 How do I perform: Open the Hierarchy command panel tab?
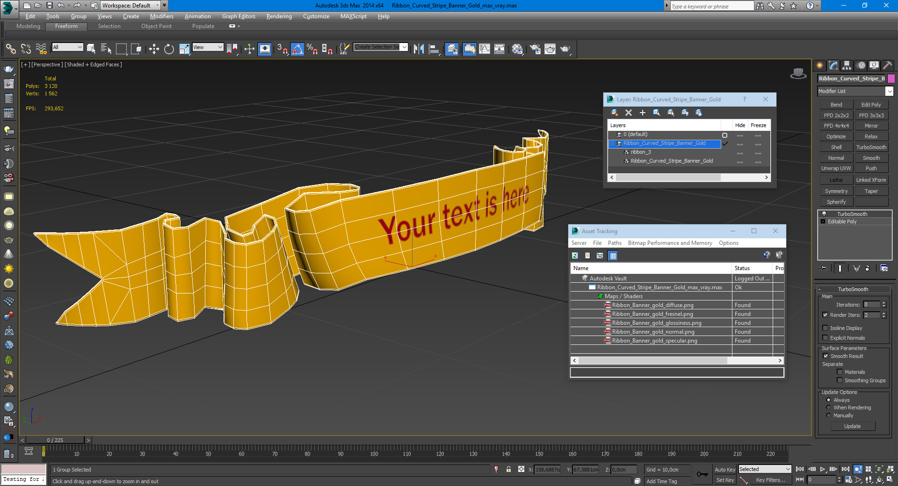pos(847,65)
